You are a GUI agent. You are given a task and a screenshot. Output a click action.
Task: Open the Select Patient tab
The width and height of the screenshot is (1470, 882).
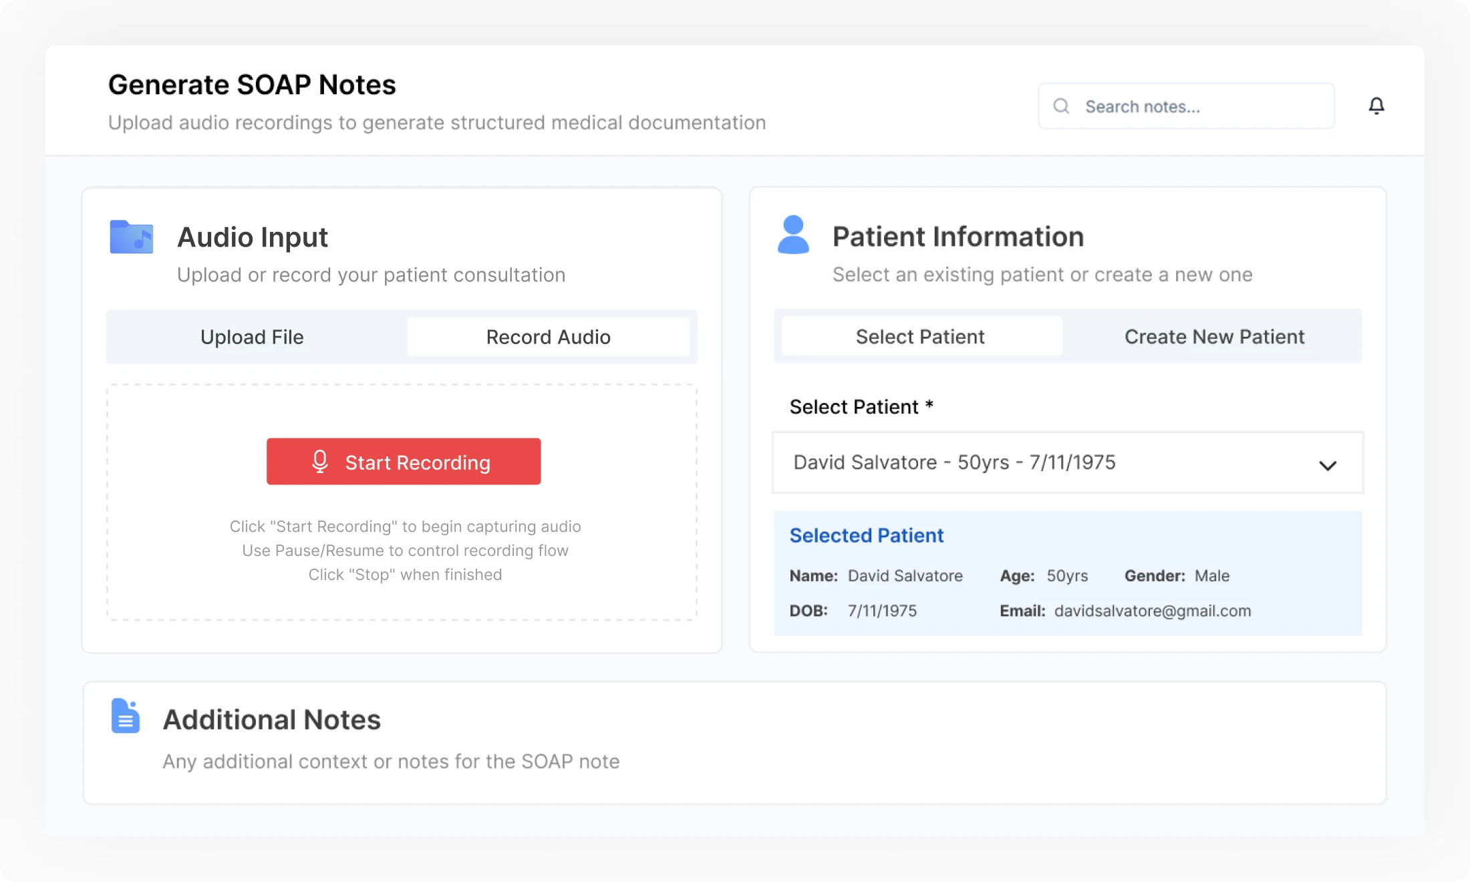pos(920,337)
